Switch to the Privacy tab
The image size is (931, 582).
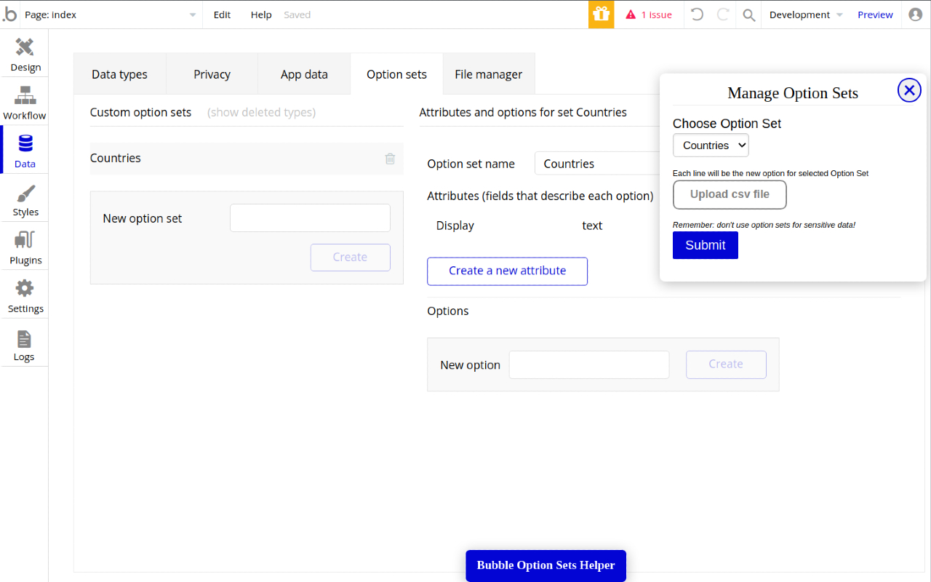click(x=212, y=73)
